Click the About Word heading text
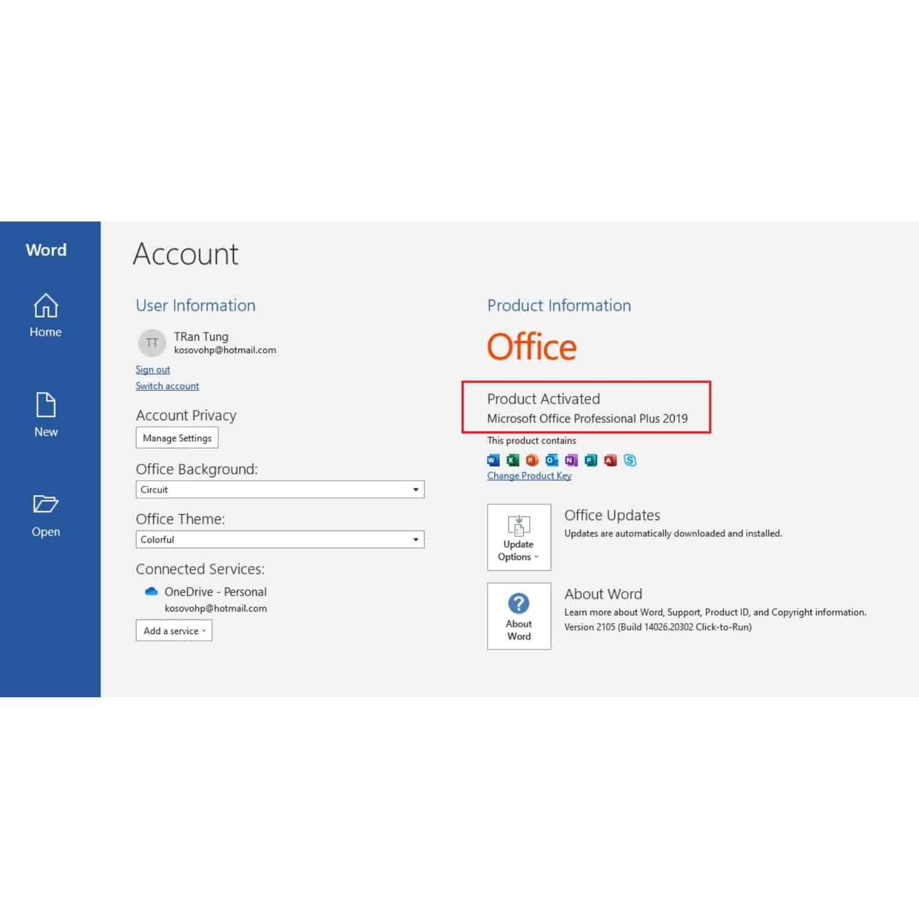 point(603,594)
